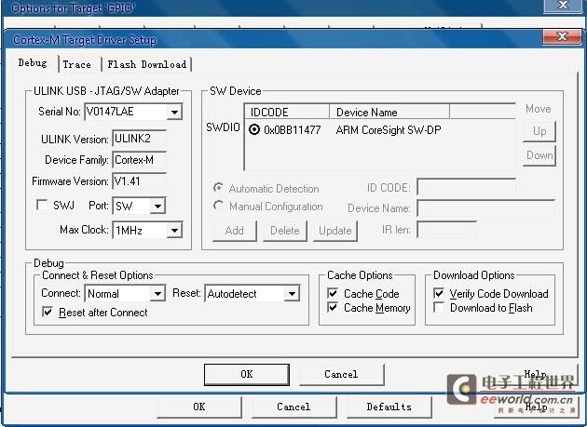Screen dimensions: 587x427
Task: Click the Delete device button
Action: tap(284, 231)
